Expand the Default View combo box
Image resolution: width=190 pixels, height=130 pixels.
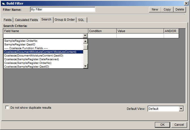[x=181, y=109]
